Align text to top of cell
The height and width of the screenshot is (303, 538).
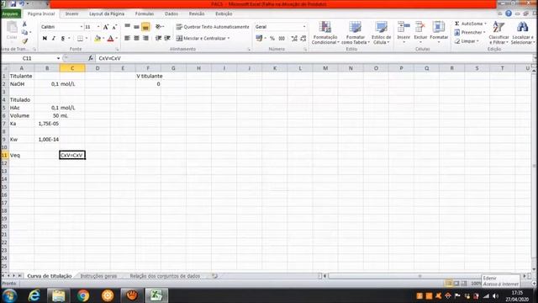[127, 26]
